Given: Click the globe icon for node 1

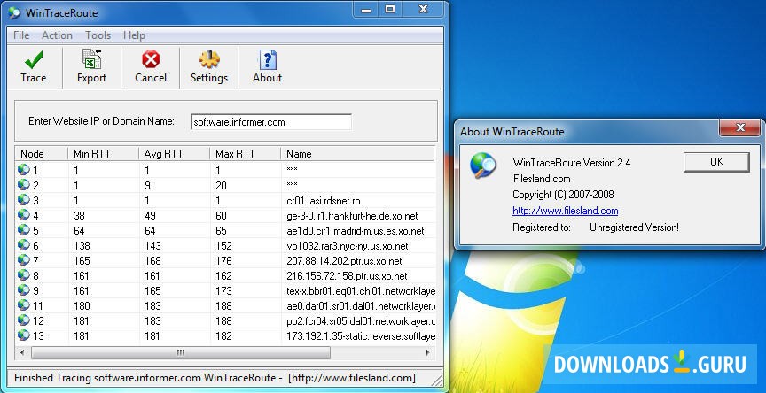Looking at the screenshot, I should 23,170.
